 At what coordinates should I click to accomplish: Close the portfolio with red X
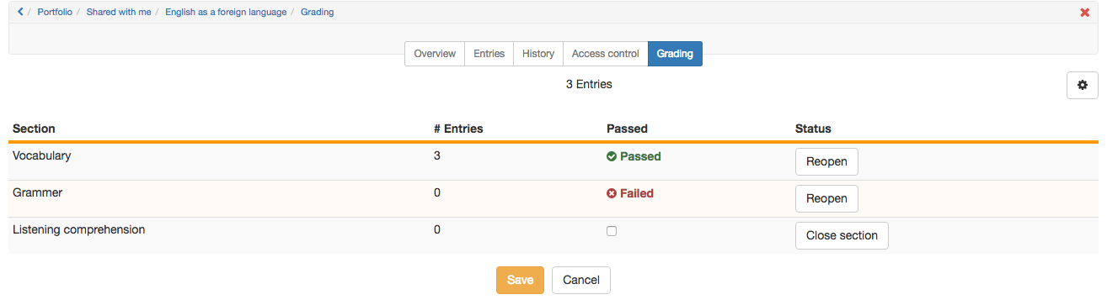[x=1084, y=13]
